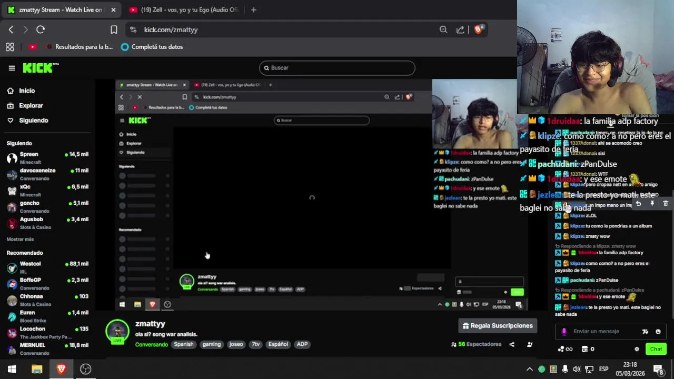674x379 pixels.
Task: Open chat settings gear icon
Action: (637, 349)
